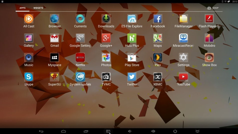Viewport: 238px width, 134px height.
Task: Launch ES File Explorer
Action: point(132,19)
